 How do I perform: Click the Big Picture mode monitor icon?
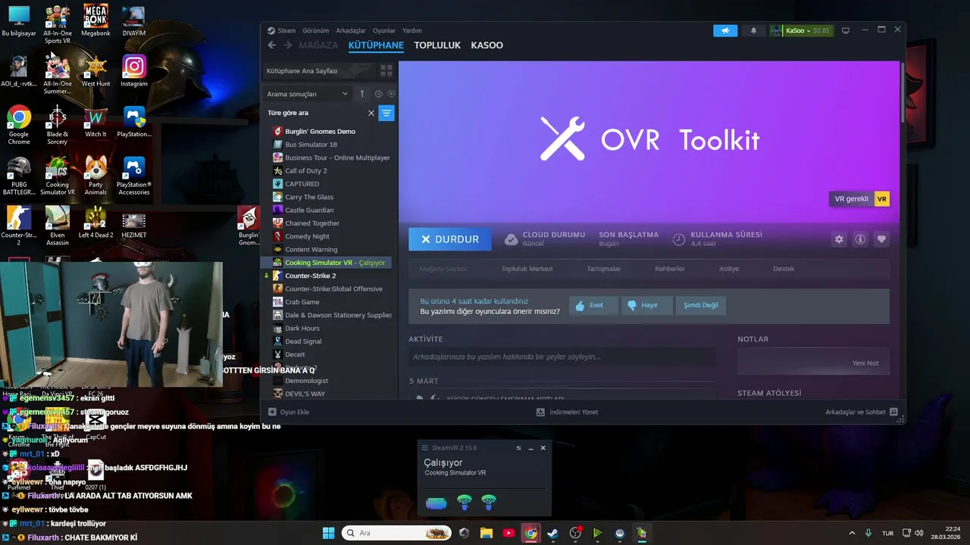pos(846,30)
